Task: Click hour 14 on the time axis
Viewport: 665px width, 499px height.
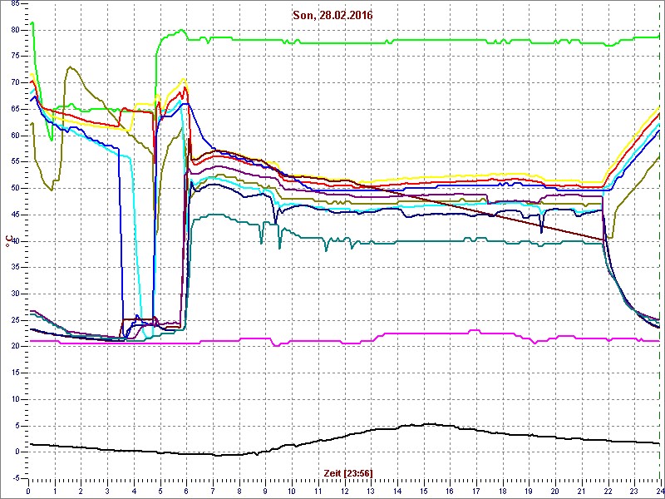Action: [397, 491]
